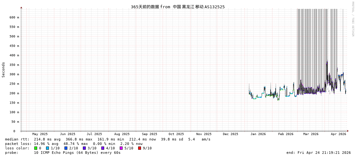Click the Jan 2026 x-axis label
This screenshot has width=356, height=157.
(x=258, y=134)
